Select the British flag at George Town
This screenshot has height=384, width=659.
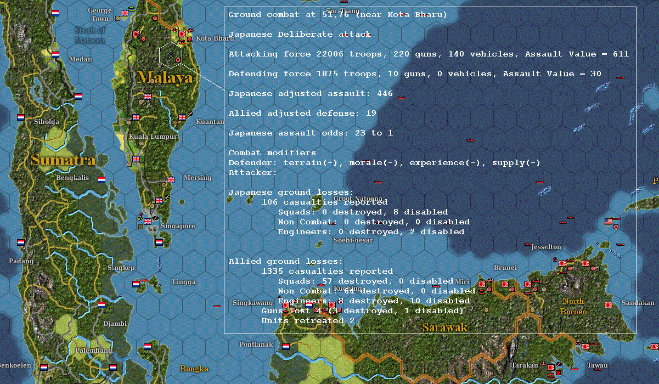point(124,13)
